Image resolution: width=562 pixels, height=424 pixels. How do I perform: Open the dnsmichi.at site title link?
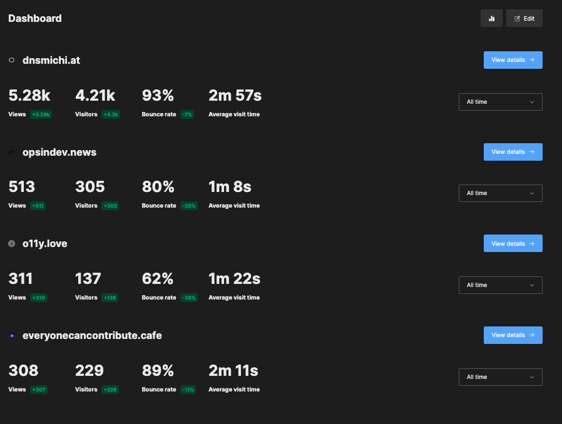tap(51, 61)
